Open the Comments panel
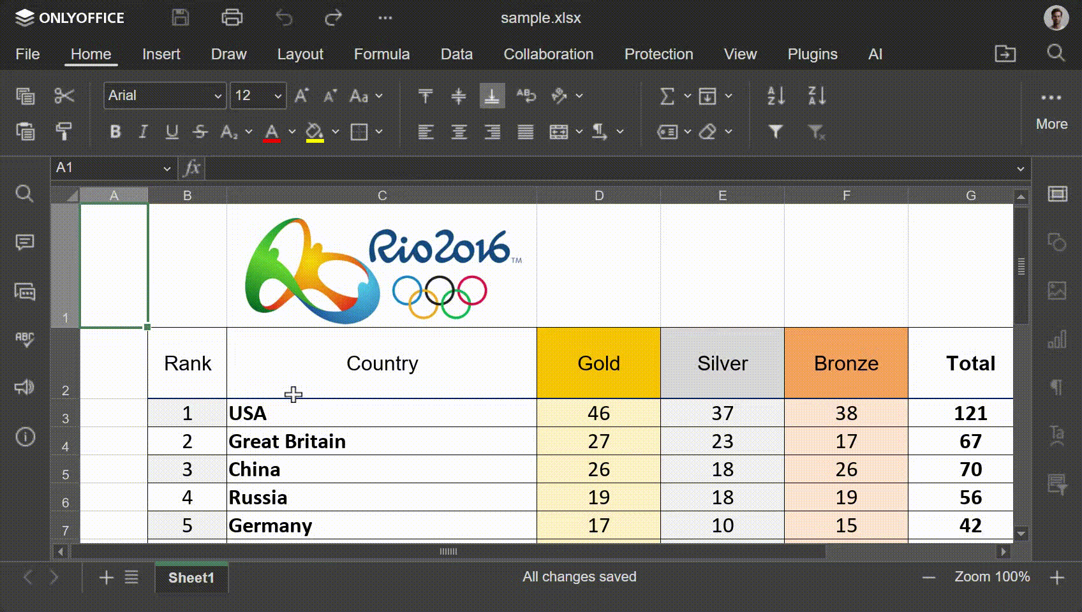 click(x=24, y=242)
